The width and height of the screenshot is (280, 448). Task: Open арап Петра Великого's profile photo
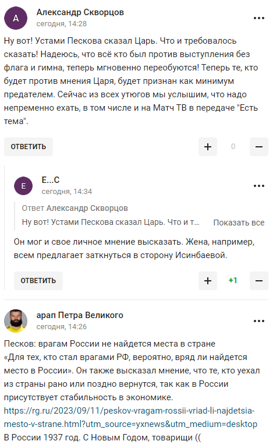[x=16, y=321]
